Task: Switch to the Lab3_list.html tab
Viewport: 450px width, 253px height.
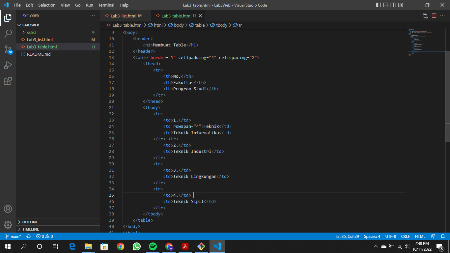Action: (x=126, y=16)
